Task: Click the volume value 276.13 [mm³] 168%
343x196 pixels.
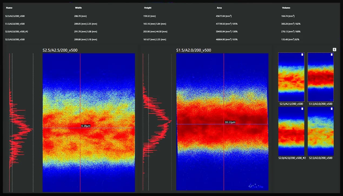Action: coord(291,32)
